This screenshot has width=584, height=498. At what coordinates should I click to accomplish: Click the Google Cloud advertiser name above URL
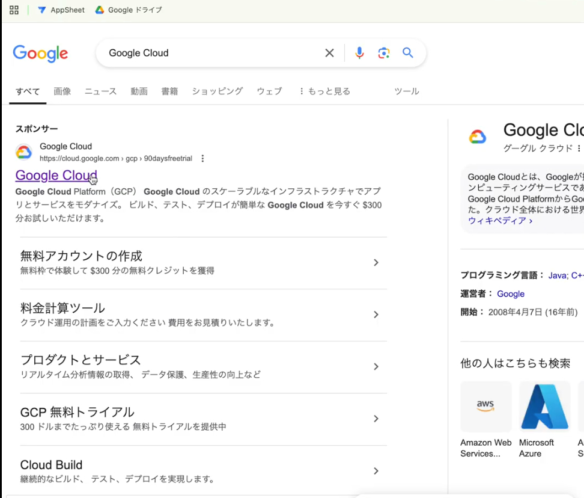pos(65,147)
